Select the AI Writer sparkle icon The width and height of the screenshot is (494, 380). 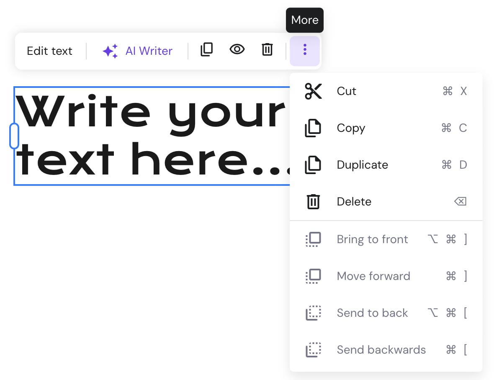109,51
